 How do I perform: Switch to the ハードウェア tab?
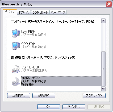[58, 12]
